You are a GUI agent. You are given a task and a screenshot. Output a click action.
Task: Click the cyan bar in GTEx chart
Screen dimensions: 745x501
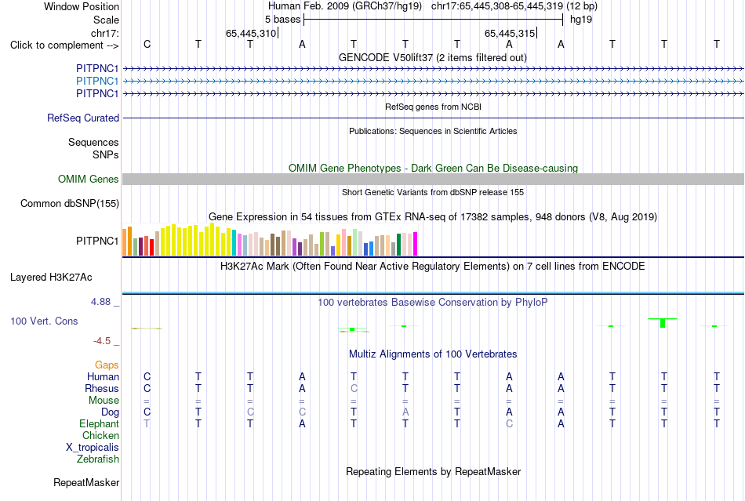point(234,243)
